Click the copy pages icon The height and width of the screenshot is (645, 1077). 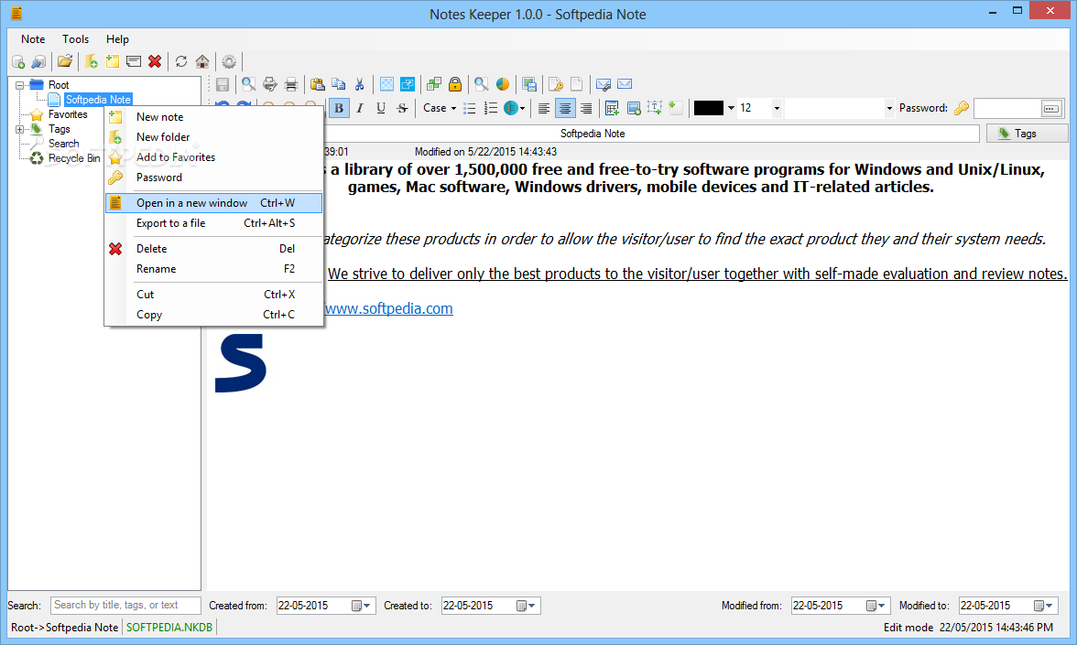pos(339,84)
